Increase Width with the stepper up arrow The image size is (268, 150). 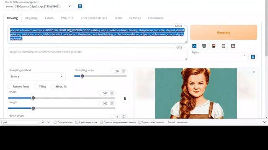tap(112, 92)
